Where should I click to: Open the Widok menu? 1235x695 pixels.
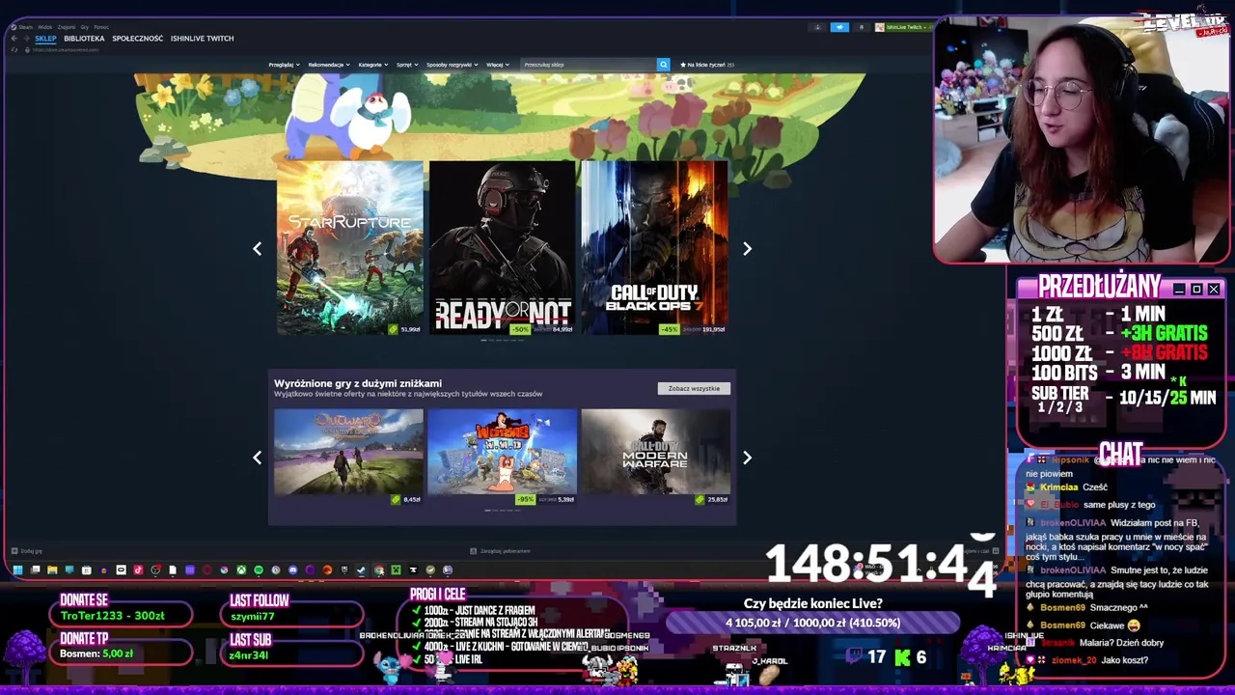(45, 27)
